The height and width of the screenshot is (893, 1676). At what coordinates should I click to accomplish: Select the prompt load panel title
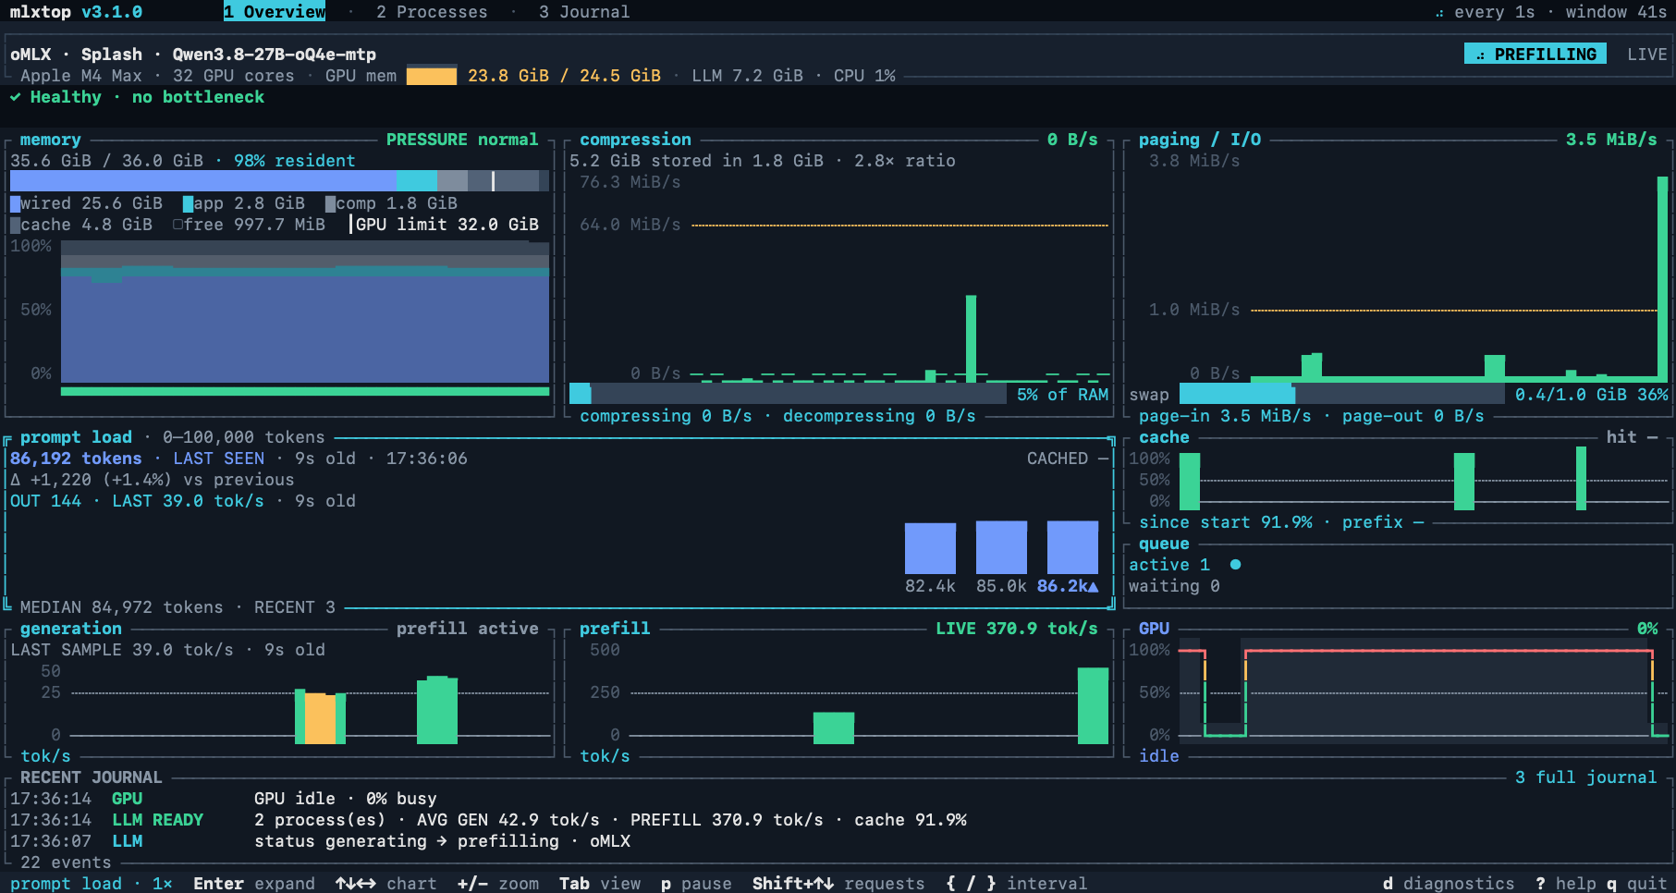pos(76,437)
